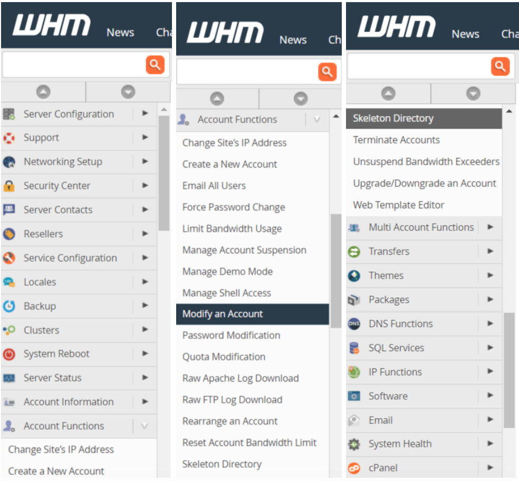Click scrollbar thumb in left panel
519x481 pixels.
[164, 173]
